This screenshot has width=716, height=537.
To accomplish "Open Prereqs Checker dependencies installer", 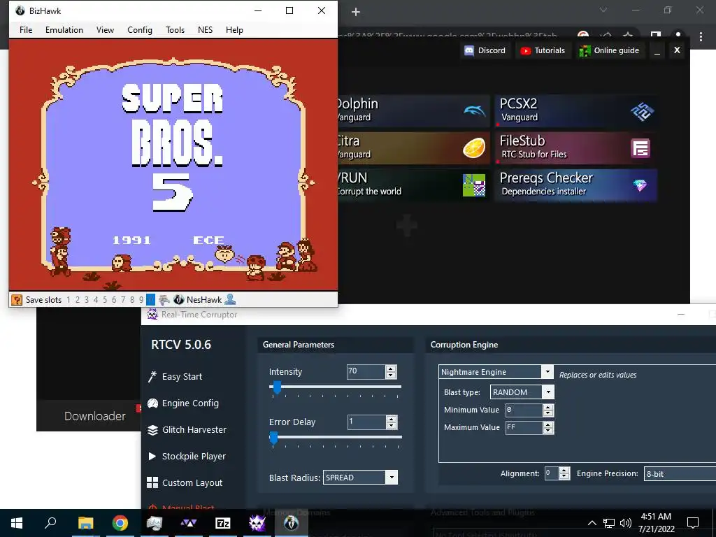I will 576,185.
